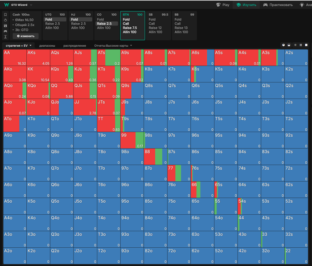Click the K6s hand cell
Screen dimensions: 312x266
202,74
